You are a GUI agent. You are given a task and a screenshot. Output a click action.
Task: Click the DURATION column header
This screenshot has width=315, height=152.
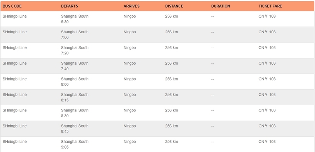click(x=220, y=6)
